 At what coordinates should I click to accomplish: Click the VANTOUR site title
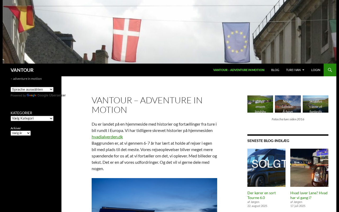pos(22,70)
